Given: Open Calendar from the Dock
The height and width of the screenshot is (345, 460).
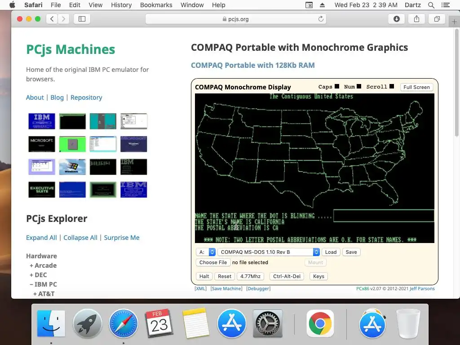Looking at the screenshot, I should (x=159, y=323).
